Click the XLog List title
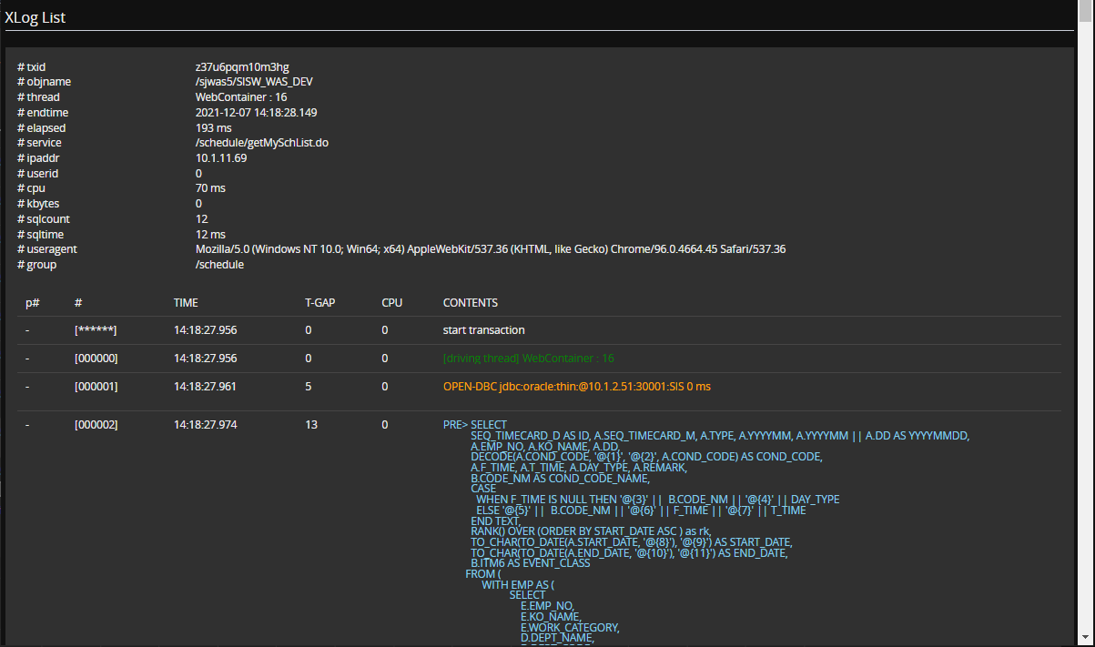Viewport: 1095px width, 647px height. 35,16
